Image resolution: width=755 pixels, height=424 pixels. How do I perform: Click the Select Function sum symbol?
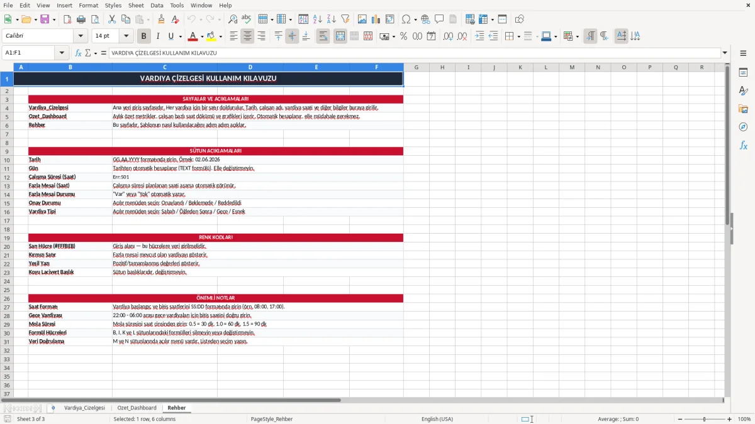87,53
